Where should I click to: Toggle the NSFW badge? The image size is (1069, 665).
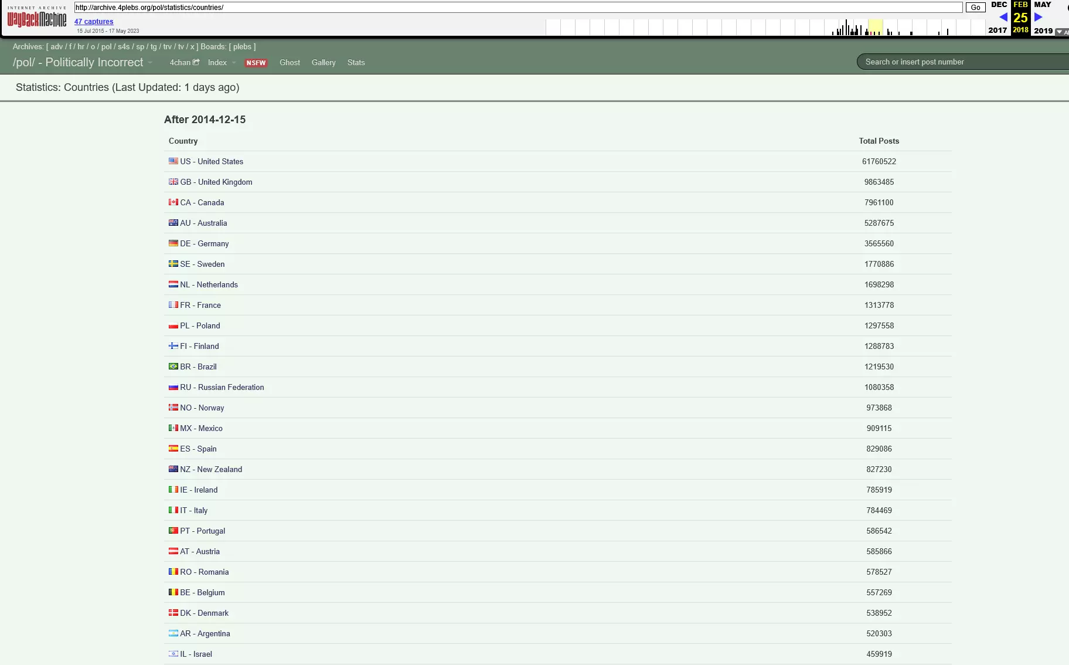point(256,63)
